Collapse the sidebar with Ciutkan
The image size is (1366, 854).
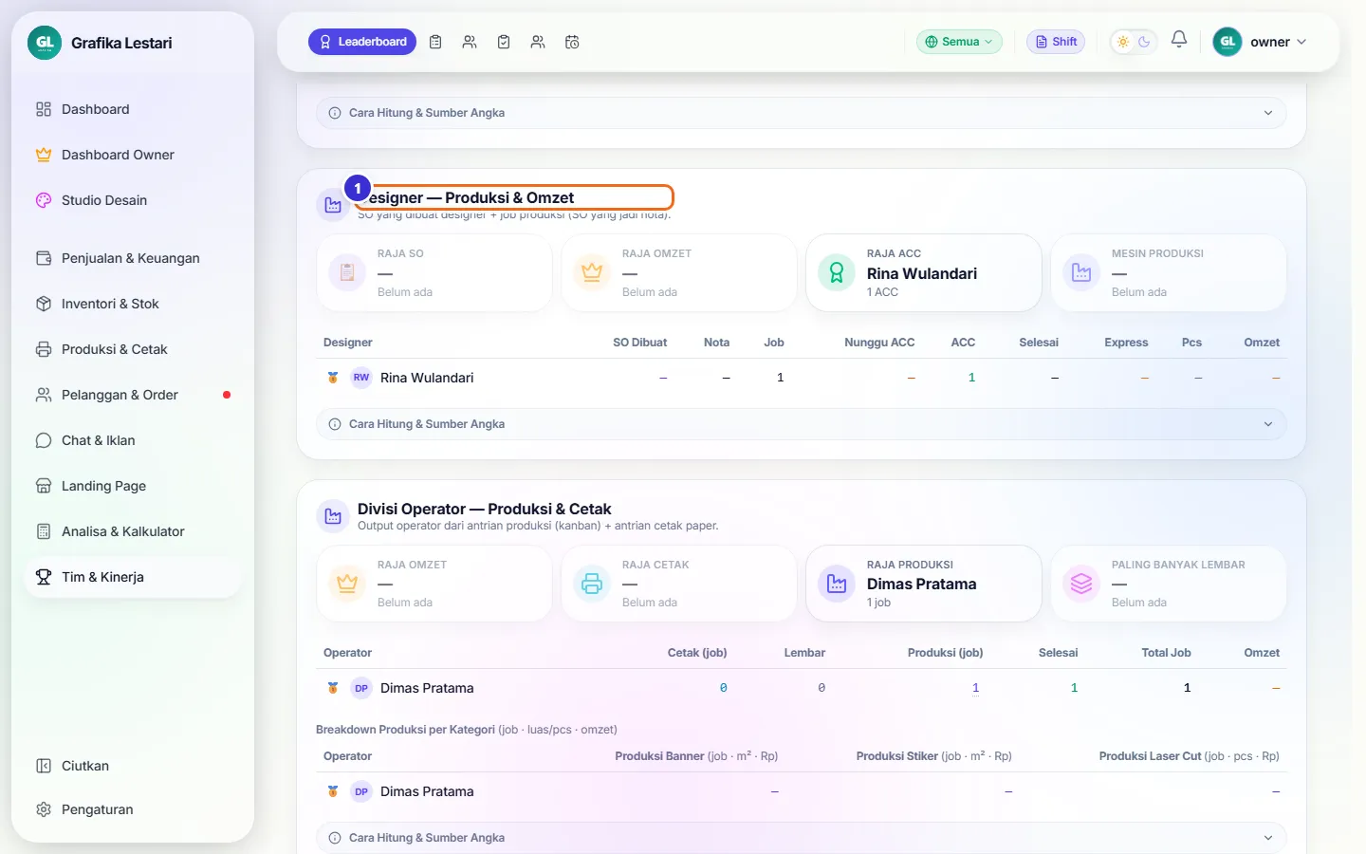point(133,766)
